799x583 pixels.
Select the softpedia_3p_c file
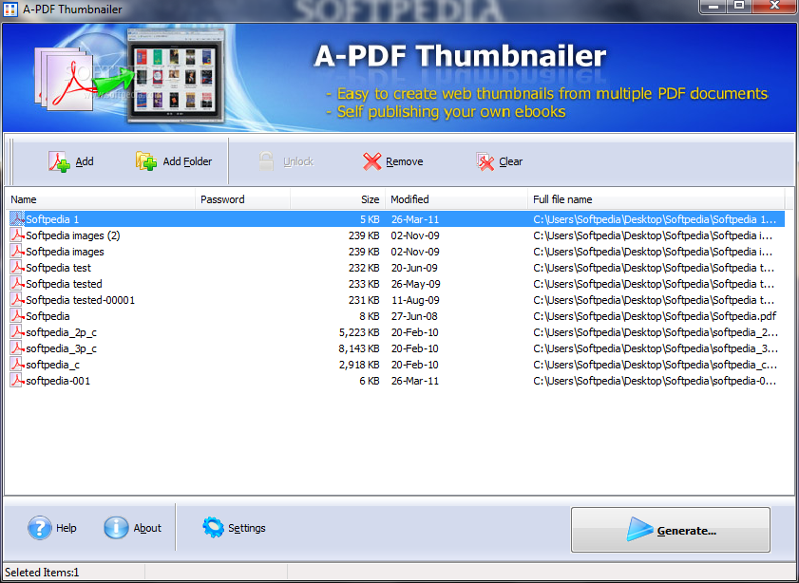tap(61, 348)
